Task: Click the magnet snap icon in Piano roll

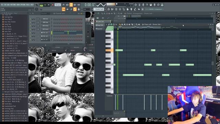Action: click(x=111, y=24)
